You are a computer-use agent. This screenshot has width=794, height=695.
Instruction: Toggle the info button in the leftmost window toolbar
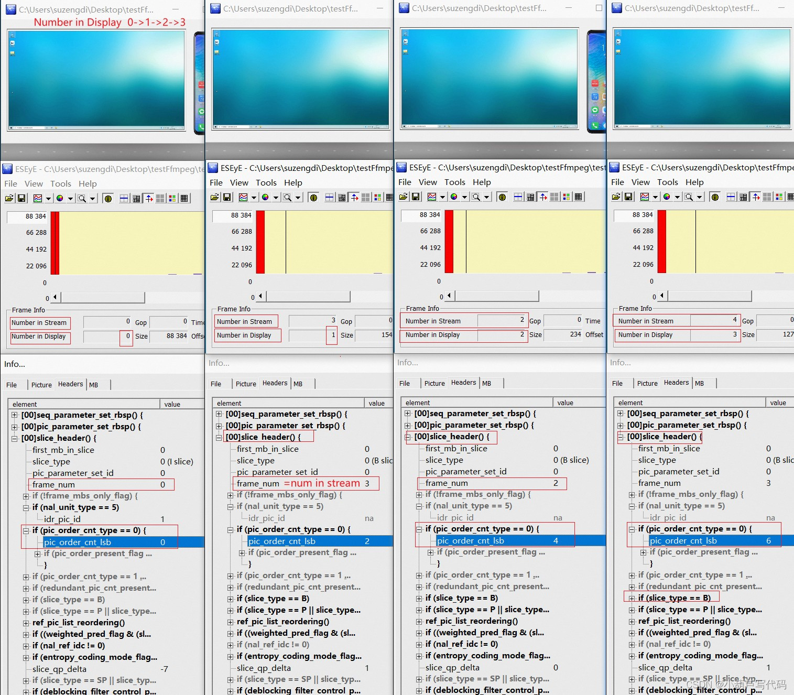[x=108, y=198]
